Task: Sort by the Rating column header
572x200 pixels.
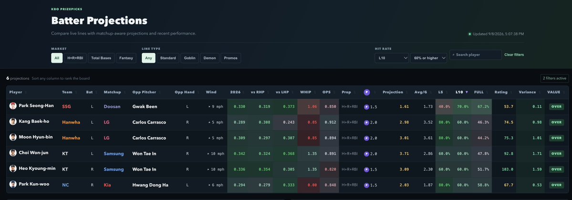Action: (503, 92)
